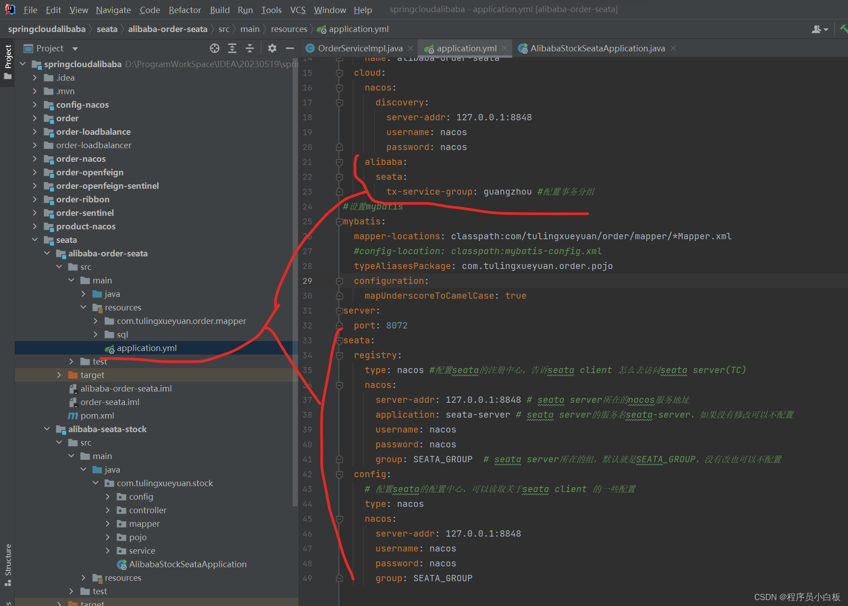The height and width of the screenshot is (606, 848).
Task: Fold the registry: block at line 34
Action: pos(339,355)
